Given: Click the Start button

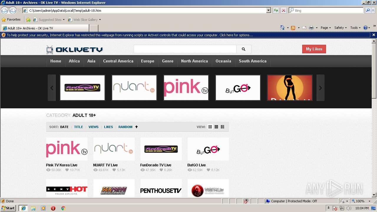Looking at the screenshot, I should 8,208.
